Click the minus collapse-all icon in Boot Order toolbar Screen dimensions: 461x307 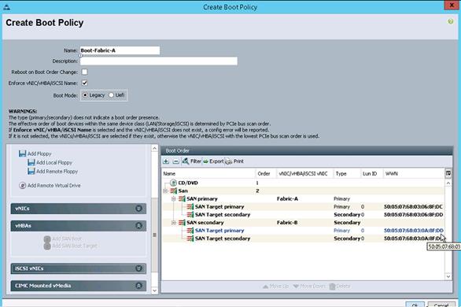[x=175, y=161]
